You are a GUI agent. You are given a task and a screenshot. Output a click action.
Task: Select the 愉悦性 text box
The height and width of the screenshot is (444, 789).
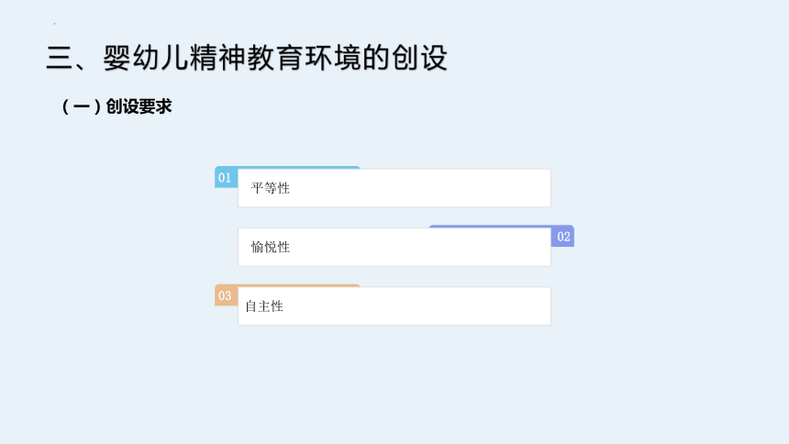(x=394, y=247)
